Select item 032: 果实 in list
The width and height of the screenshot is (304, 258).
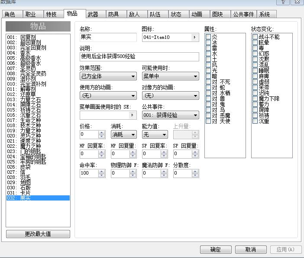pyautogui.click(x=38, y=198)
